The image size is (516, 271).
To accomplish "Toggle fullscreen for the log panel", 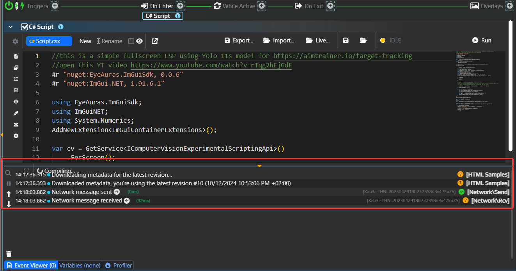I will click(27, 171).
